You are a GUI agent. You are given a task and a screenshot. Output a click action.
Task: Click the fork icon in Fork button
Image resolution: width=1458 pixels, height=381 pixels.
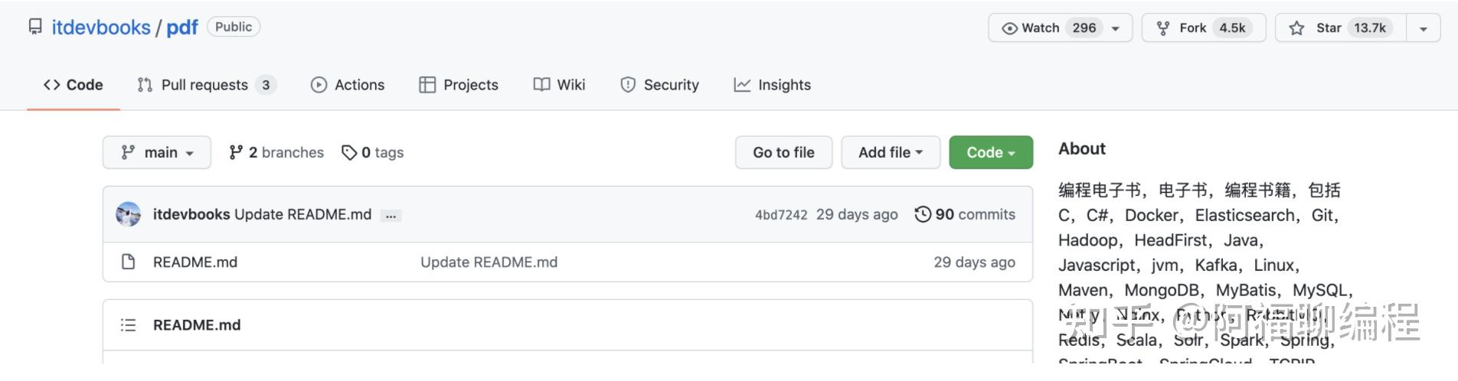(1163, 28)
